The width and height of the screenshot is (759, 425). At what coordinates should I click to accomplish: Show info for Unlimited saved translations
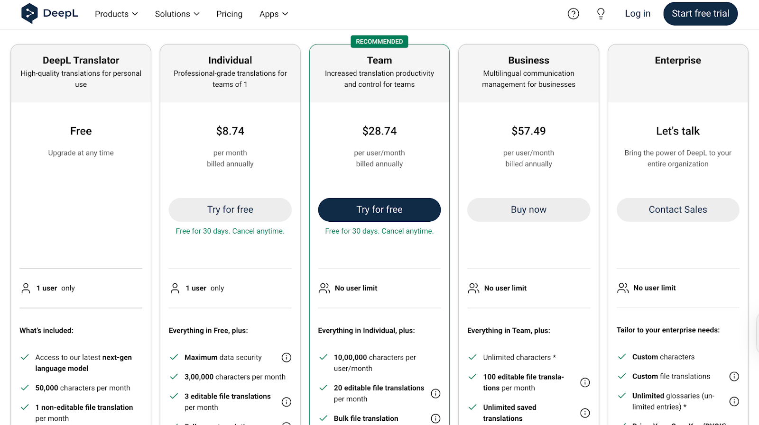tap(585, 413)
